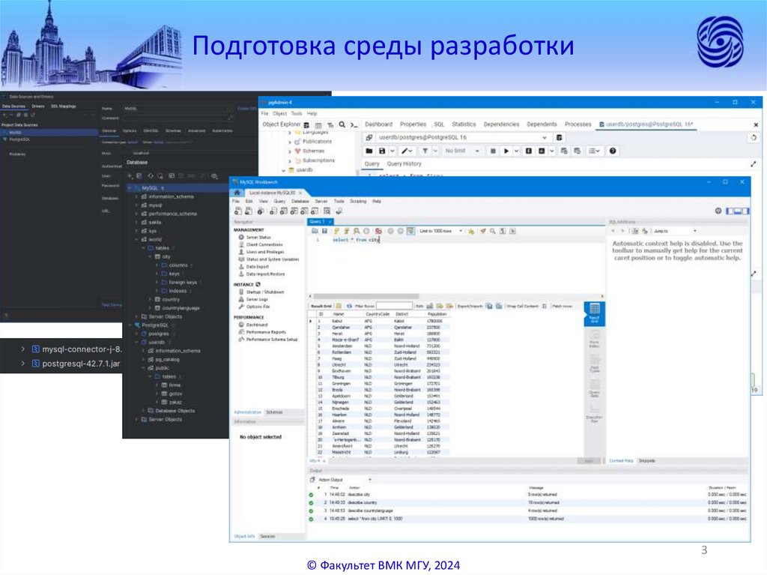
Task: Open the PSQL terminal icon in pgAdmin Object Explorer
Action: coord(354,125)
